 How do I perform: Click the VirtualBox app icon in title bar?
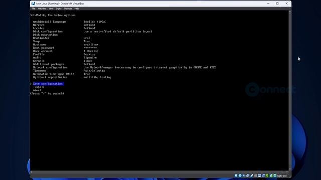(33, 3)
